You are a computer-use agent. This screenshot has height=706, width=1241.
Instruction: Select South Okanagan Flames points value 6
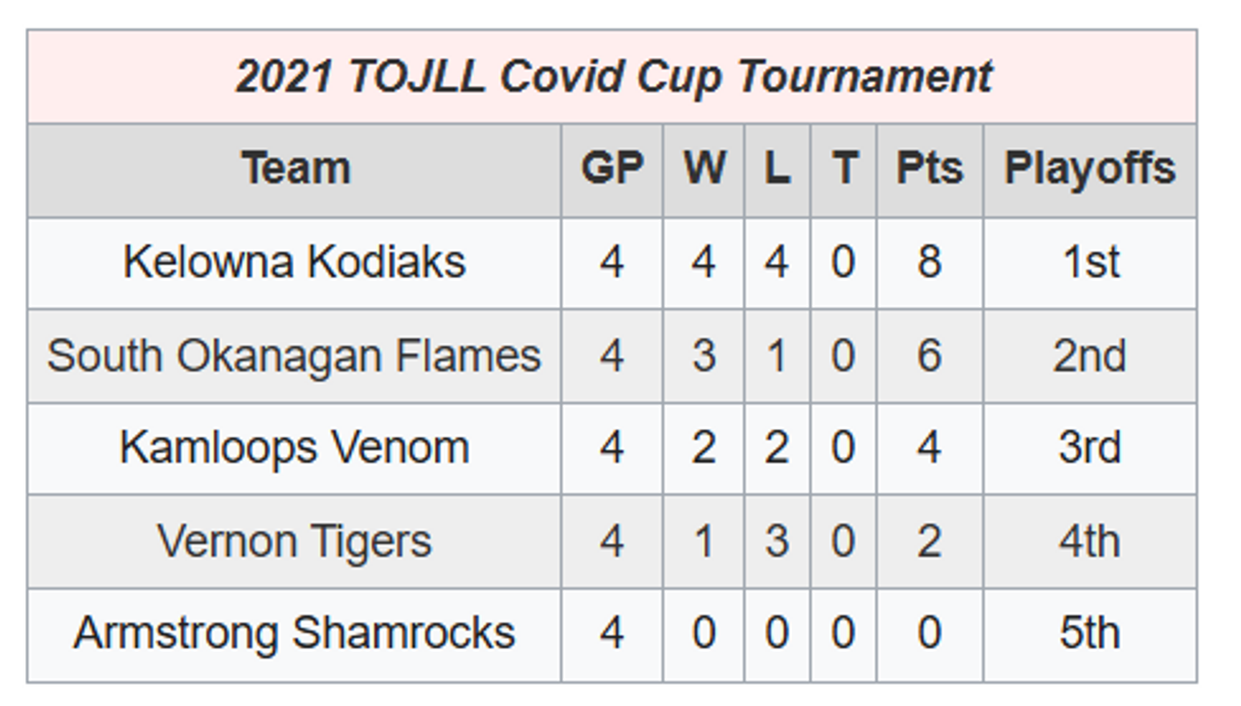930,355
